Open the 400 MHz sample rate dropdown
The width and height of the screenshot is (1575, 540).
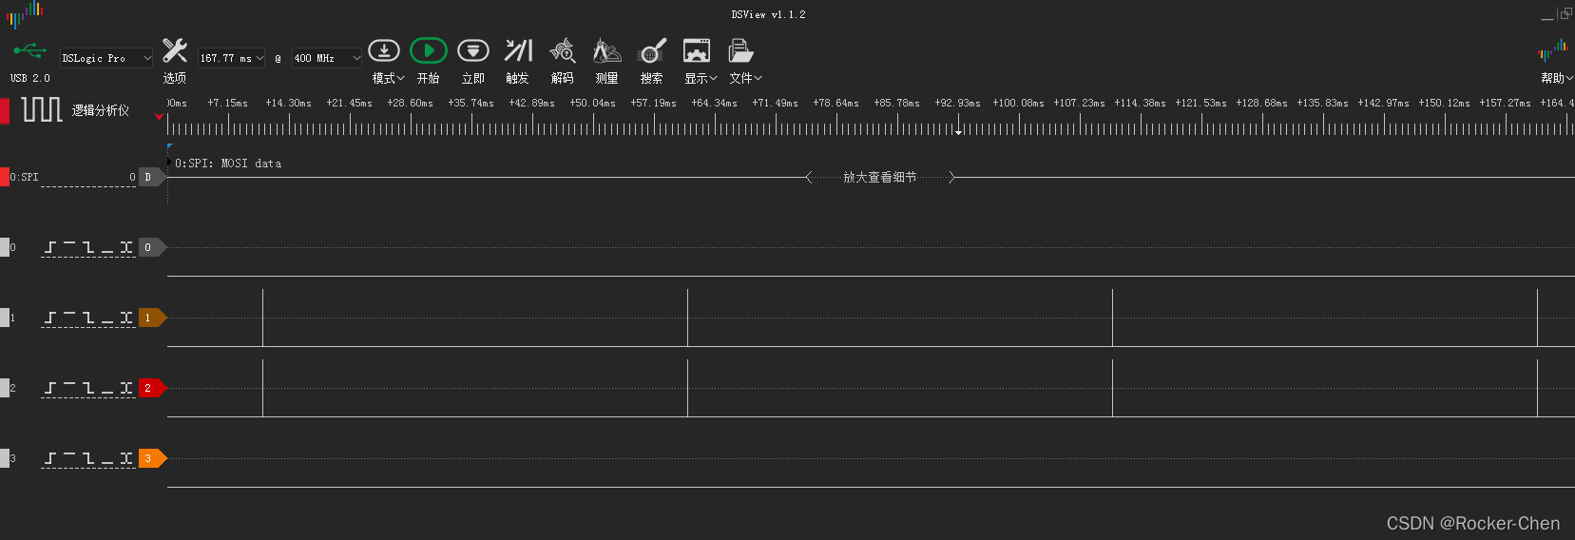click(x=327, y=58)
